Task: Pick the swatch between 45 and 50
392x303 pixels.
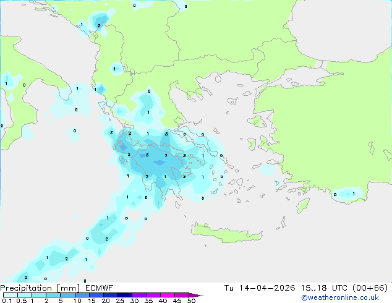Action: click(182, 295)
